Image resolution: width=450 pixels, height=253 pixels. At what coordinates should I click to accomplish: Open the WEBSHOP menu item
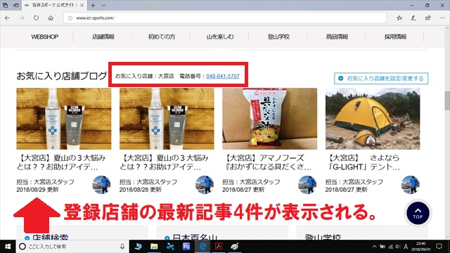click(45, 37)
